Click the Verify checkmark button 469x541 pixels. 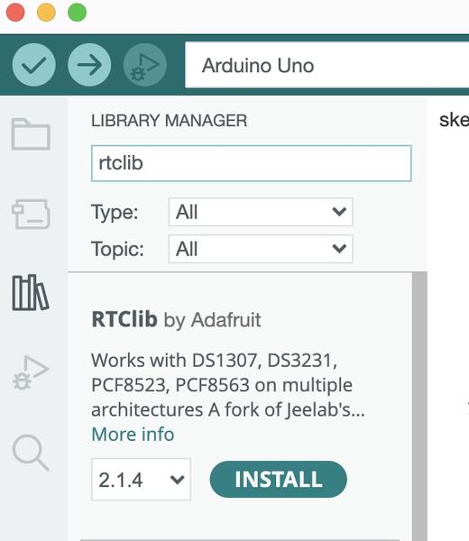click(33, 65)
